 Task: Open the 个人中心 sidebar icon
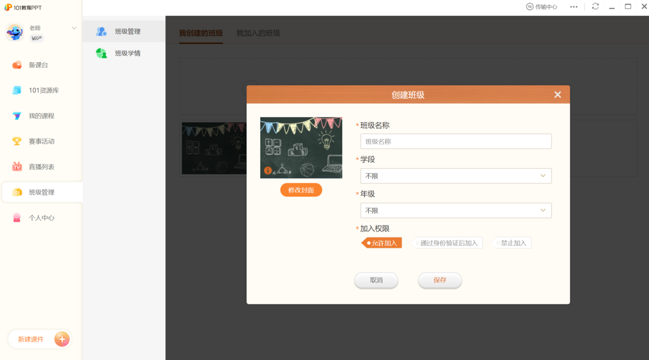click(x=17, y=218)
